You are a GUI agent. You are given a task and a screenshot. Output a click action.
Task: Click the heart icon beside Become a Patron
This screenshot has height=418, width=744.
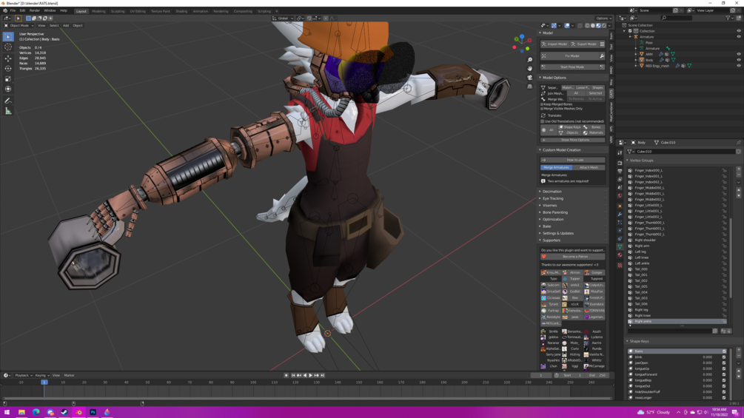click(544, 257)
